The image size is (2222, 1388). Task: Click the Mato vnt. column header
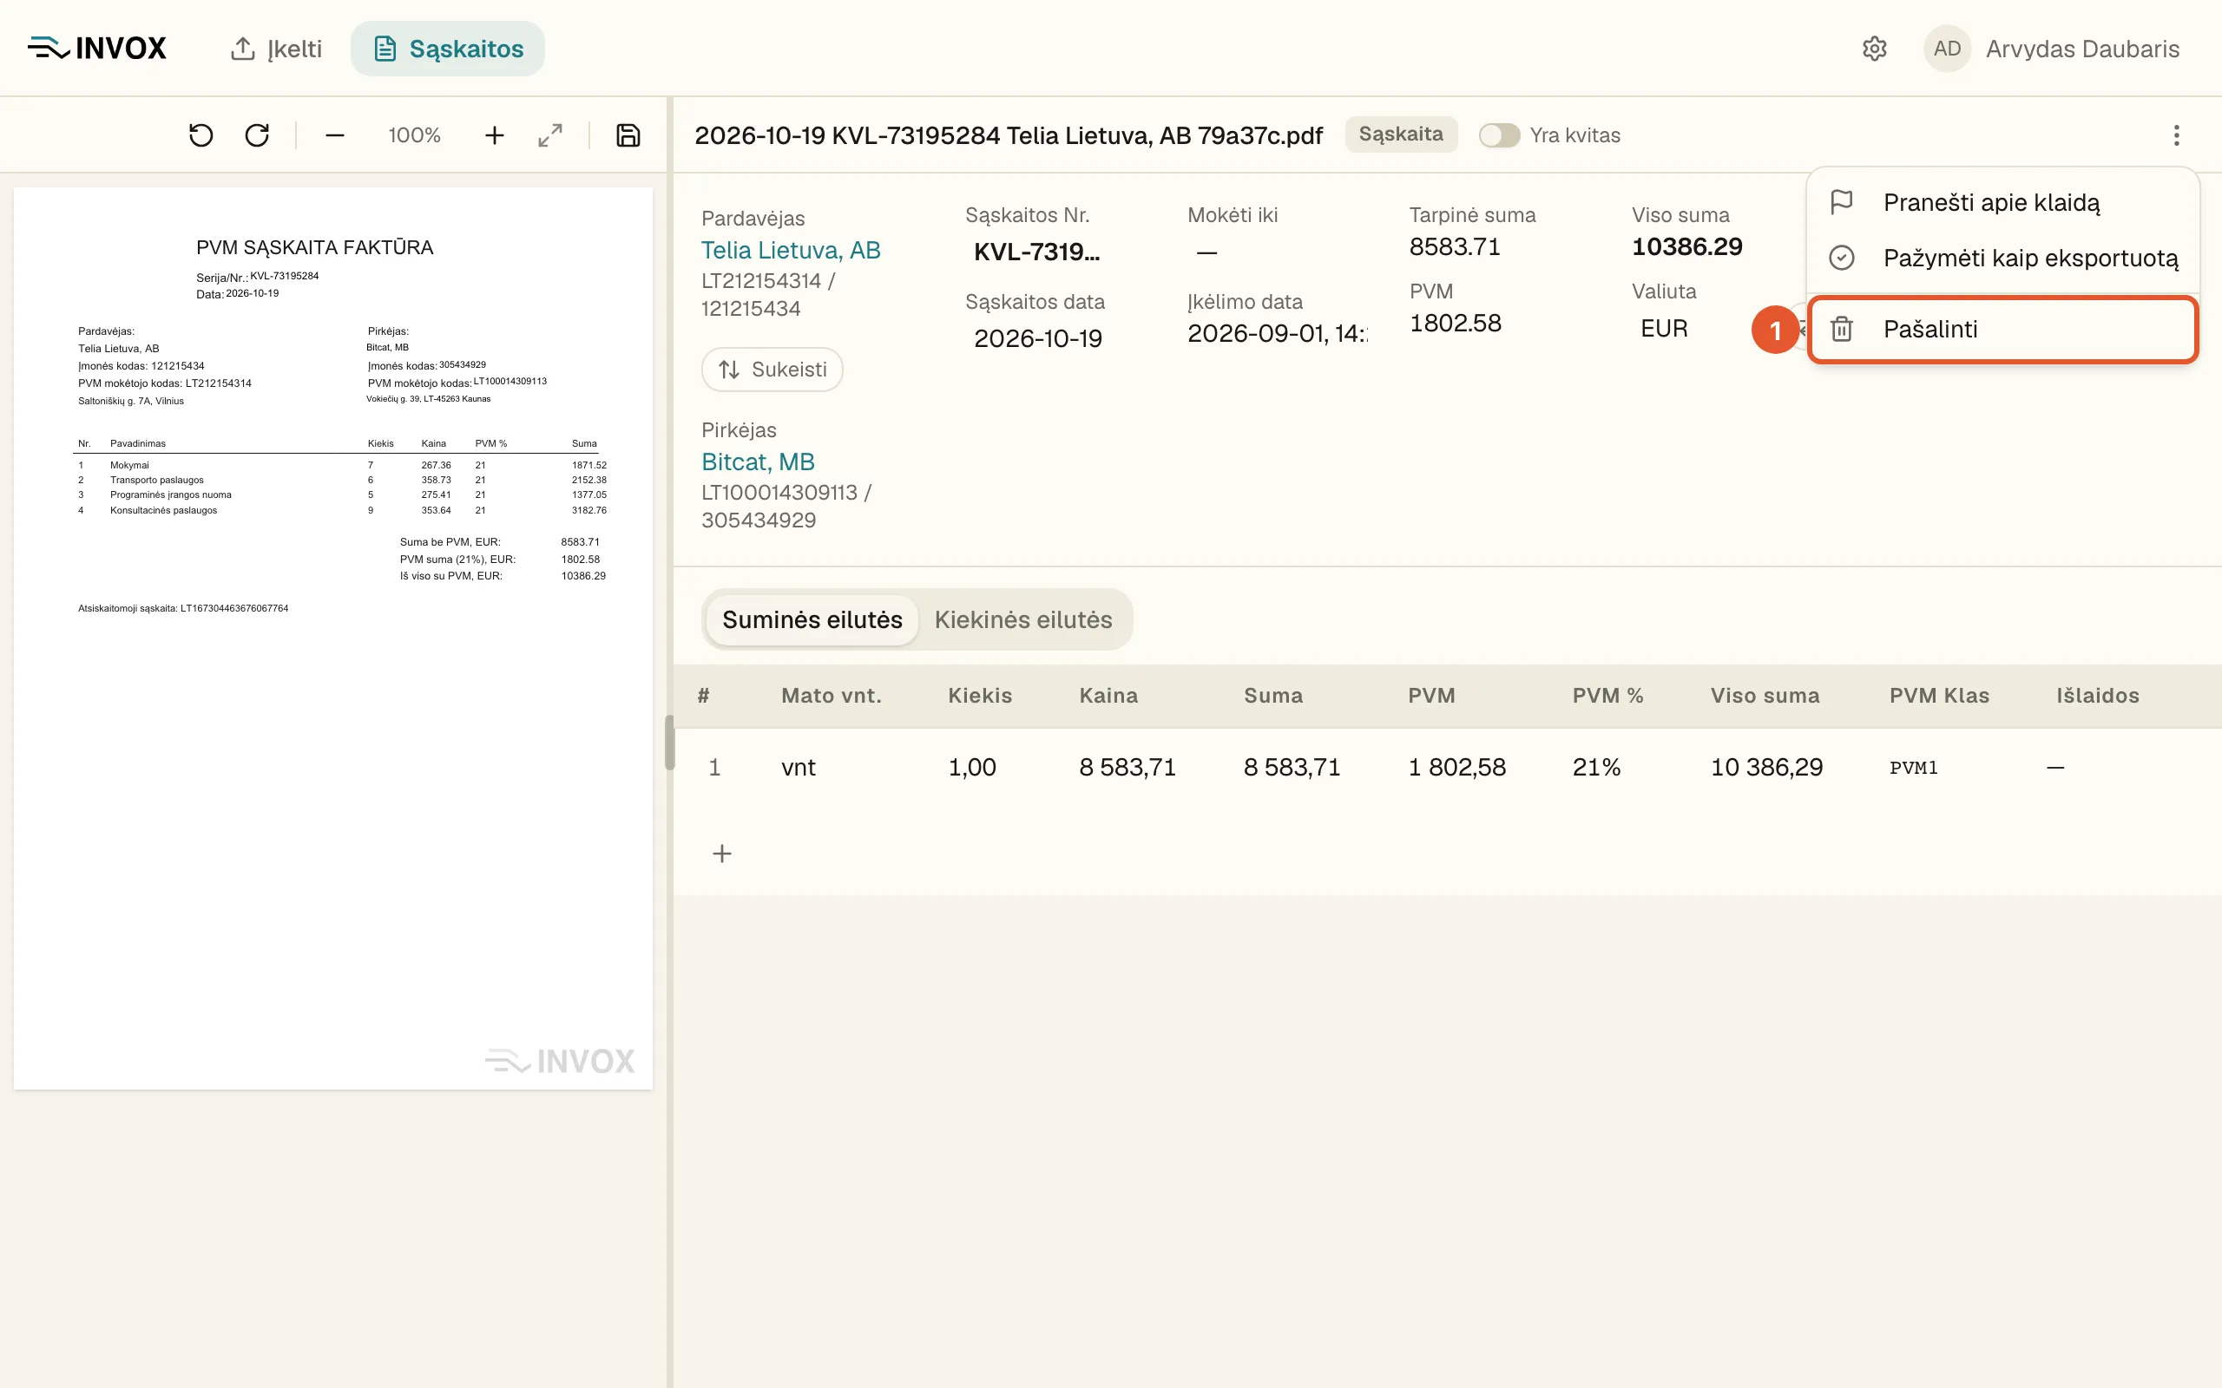[831, 696]
